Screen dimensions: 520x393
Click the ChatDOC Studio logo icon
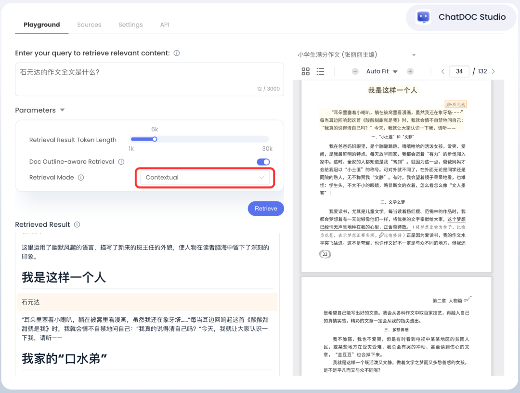[x=423, y=17]
